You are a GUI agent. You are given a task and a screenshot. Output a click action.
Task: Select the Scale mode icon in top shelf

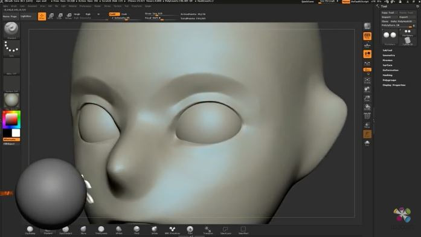[60, 16]
